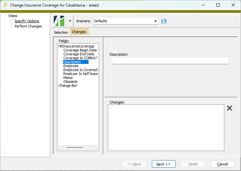Select the Obsolete field

pyautogui.click(x=70, y=82)
